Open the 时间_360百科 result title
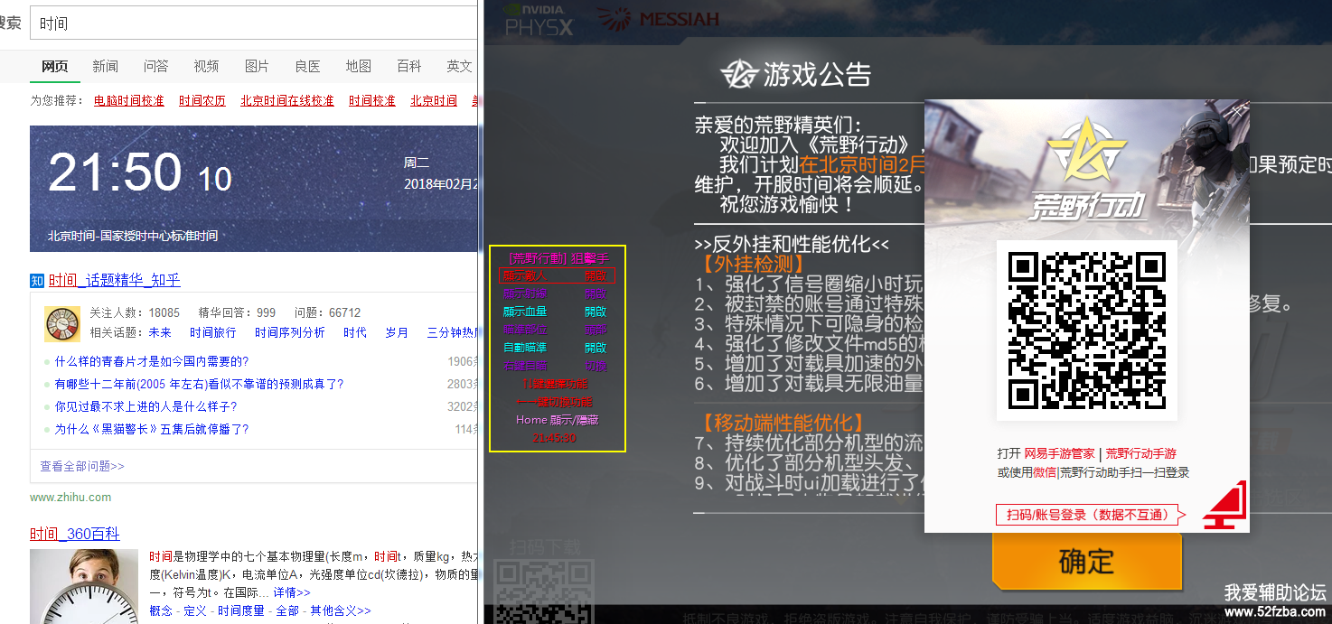The height and width of the screenshot is (624, 1332). pos(74,534)
